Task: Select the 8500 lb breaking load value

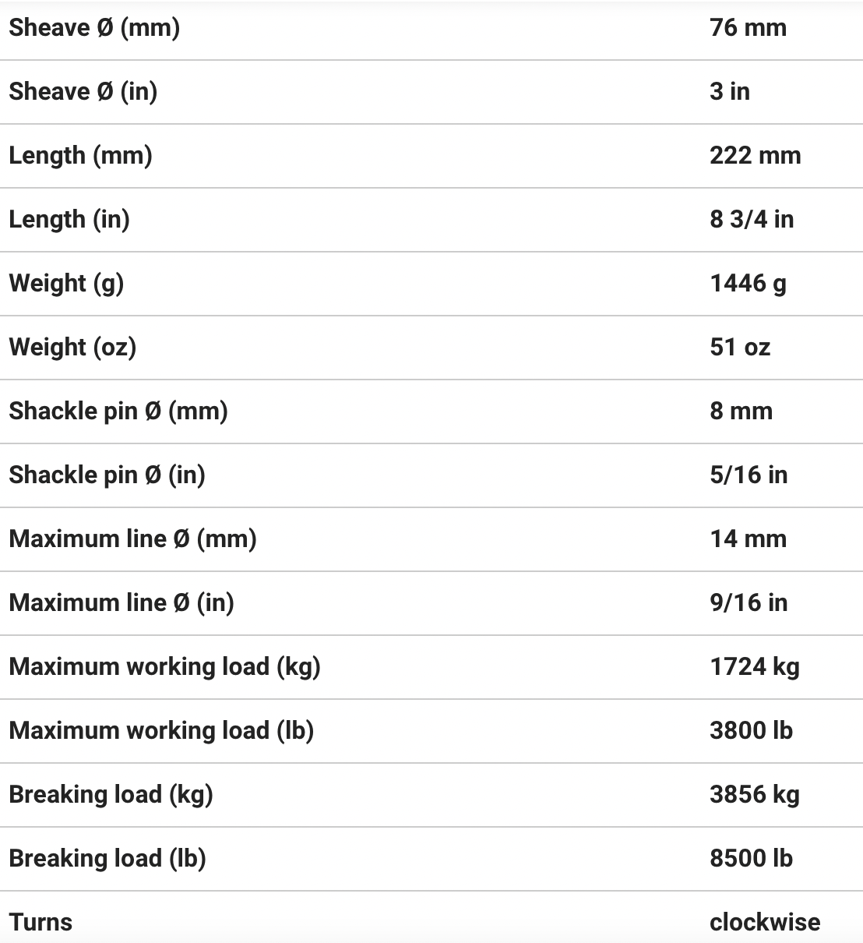Action: tap(751, 859)
